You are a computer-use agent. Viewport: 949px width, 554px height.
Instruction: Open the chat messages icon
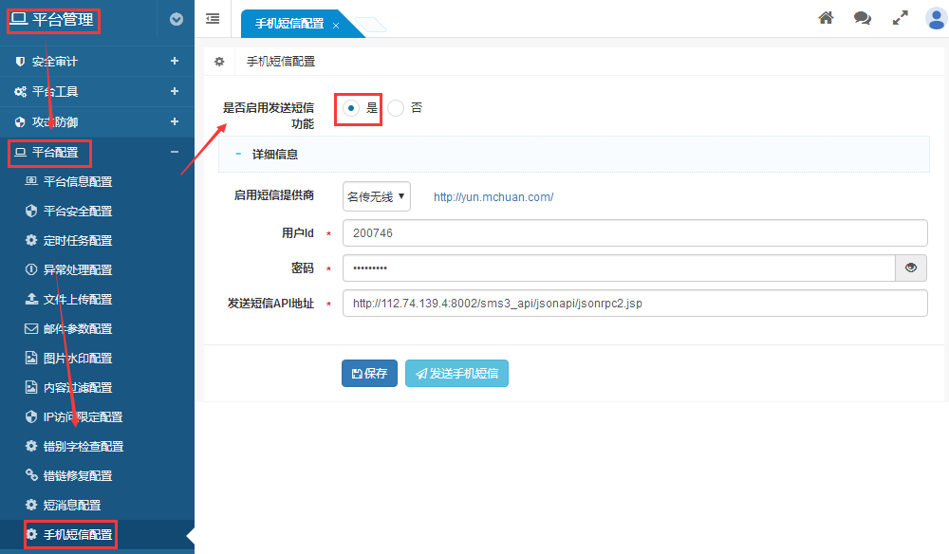point(862,18)
